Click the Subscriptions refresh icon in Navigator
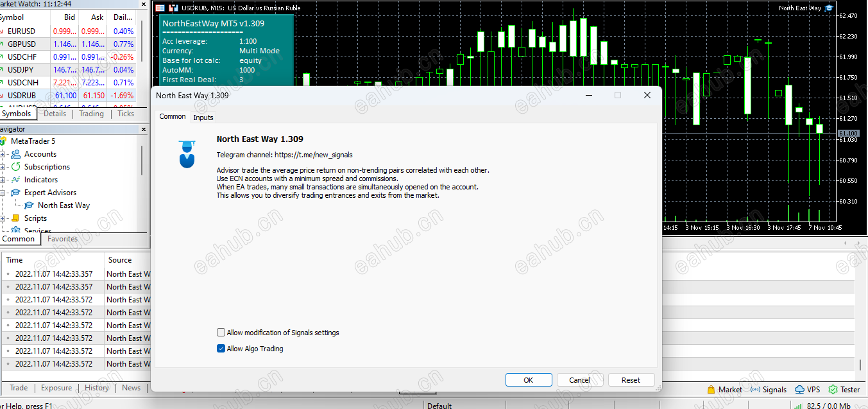Viewport: 868px width, 409px height. [16, 167]
